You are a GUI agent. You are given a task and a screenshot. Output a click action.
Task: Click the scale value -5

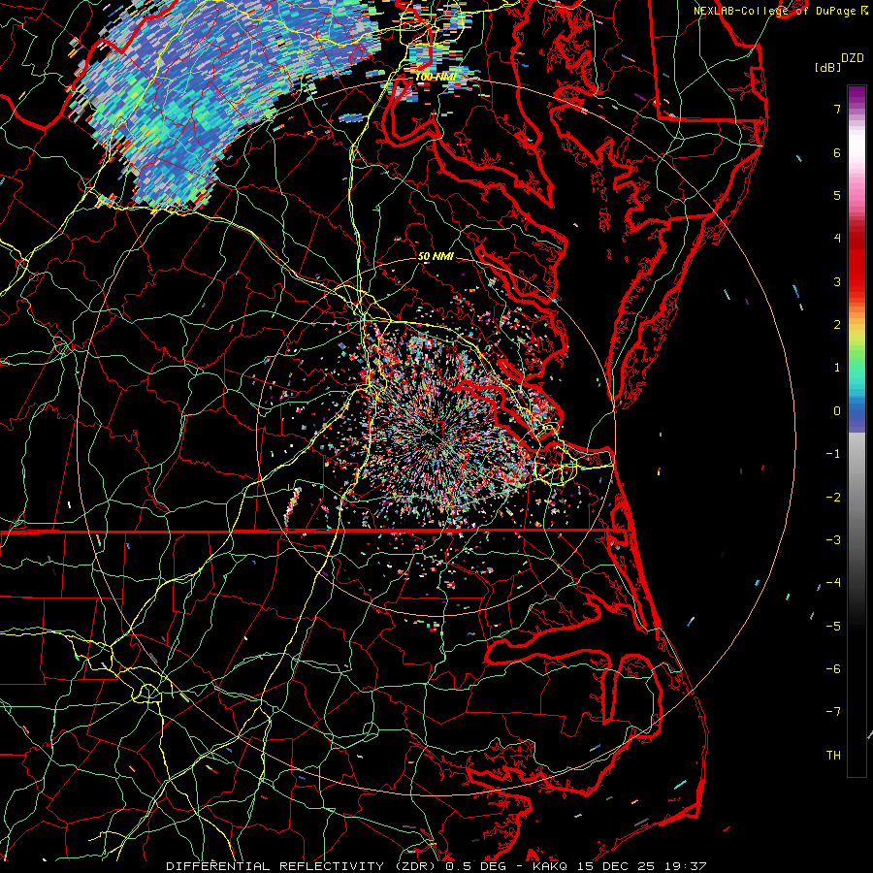pos(833,627)
